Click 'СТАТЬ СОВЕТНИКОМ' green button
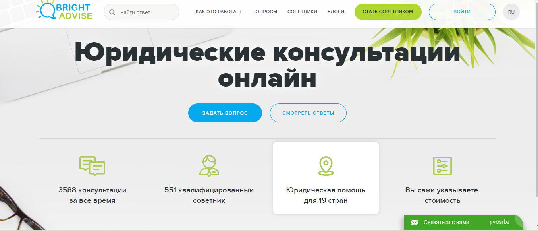538x231 pixels. point(388,12)
